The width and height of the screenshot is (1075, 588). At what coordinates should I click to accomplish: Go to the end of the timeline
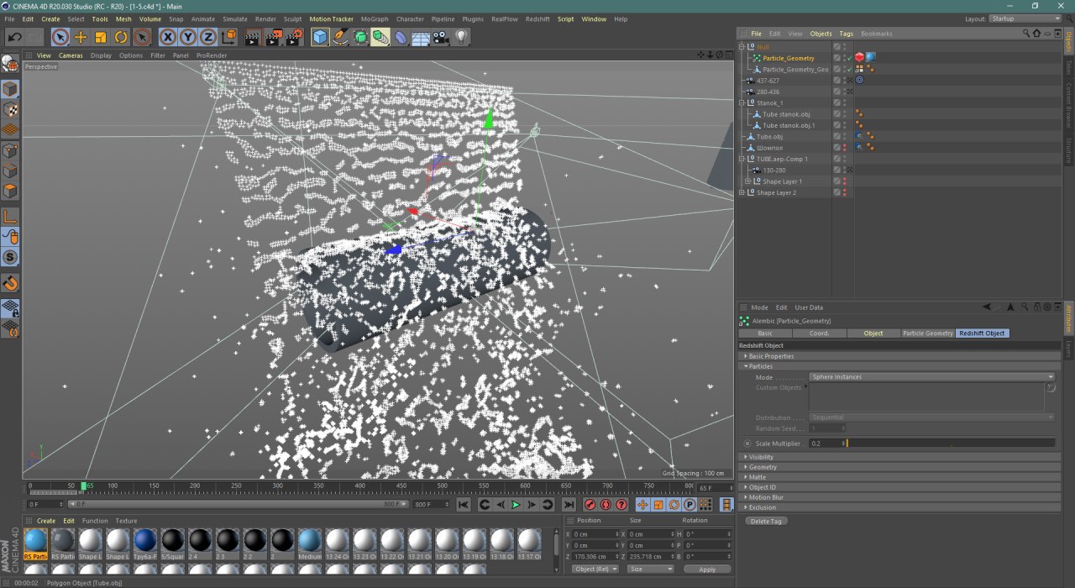click(x=569, y=505)
